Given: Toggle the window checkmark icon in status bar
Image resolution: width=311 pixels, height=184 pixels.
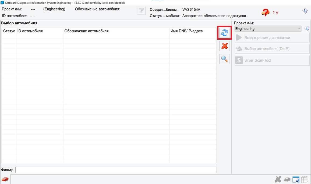Looking at the screenshot, I should point(296,179).
